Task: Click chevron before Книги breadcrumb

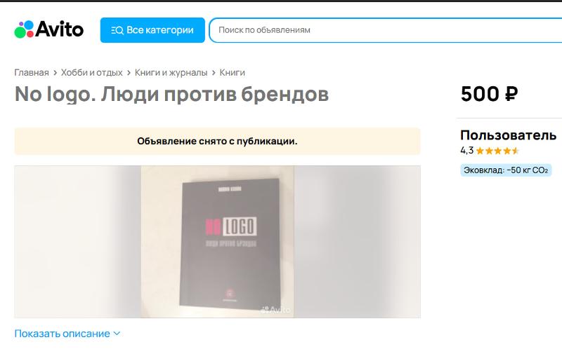Action: pyautogui.click(x=214, y=73)
